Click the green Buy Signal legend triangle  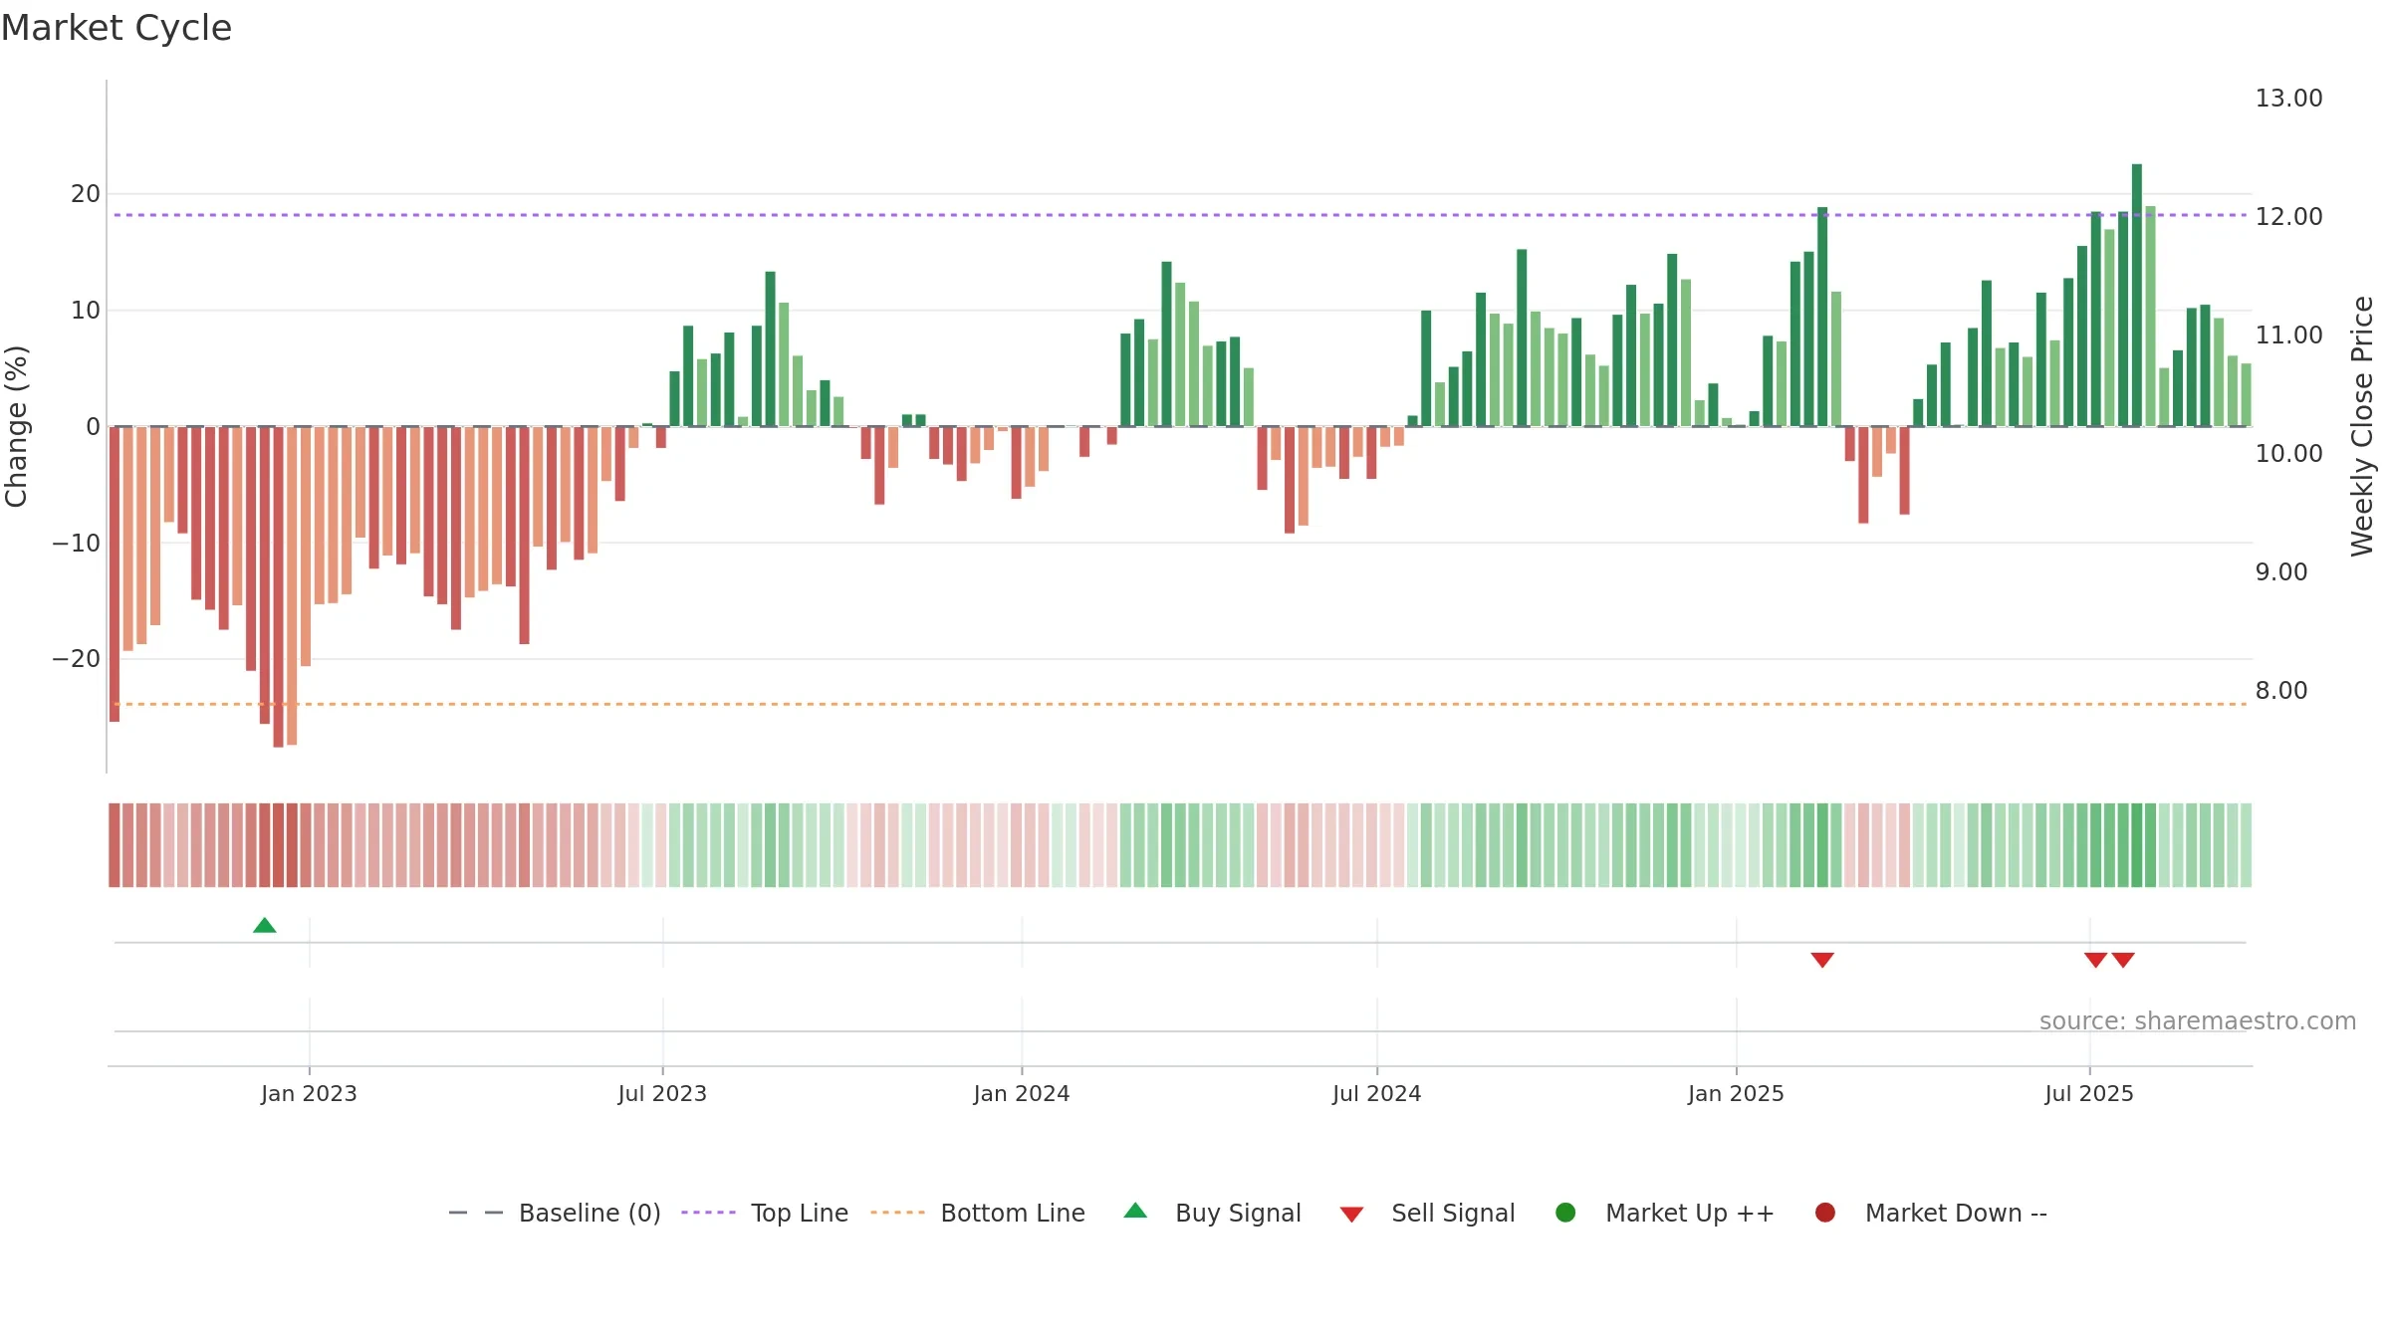coord(1135,1211)
